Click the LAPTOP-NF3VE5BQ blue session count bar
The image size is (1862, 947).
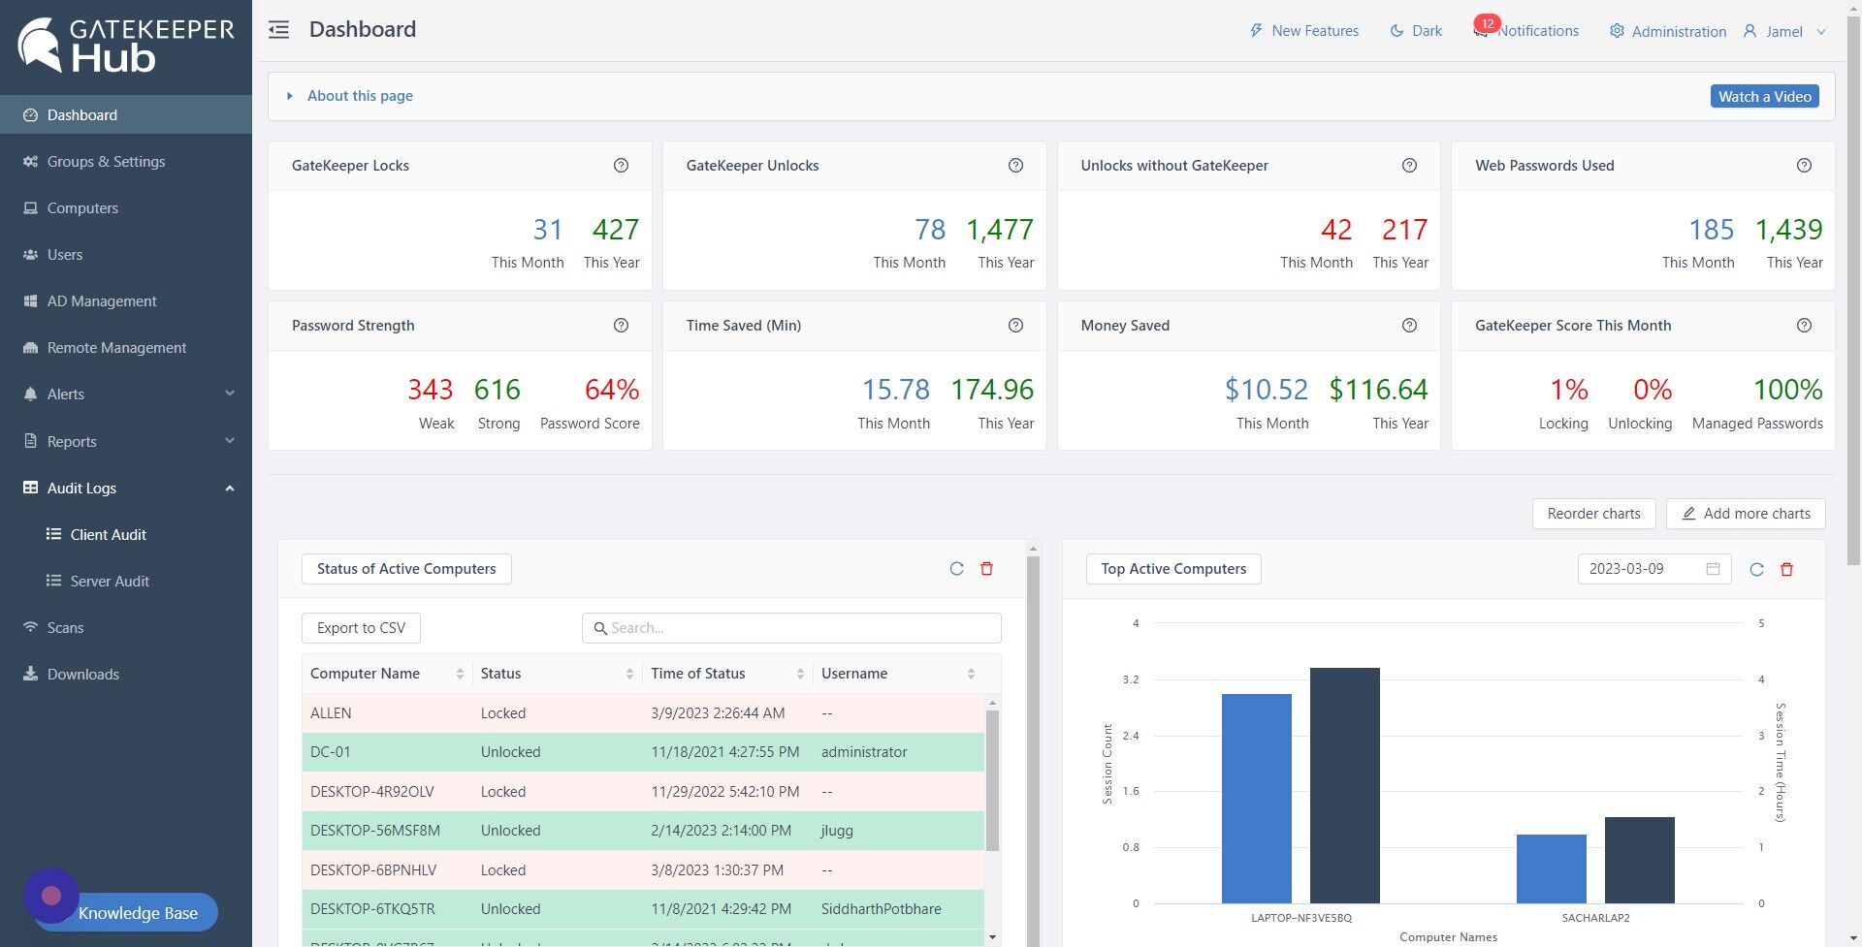pos(1256,799)
